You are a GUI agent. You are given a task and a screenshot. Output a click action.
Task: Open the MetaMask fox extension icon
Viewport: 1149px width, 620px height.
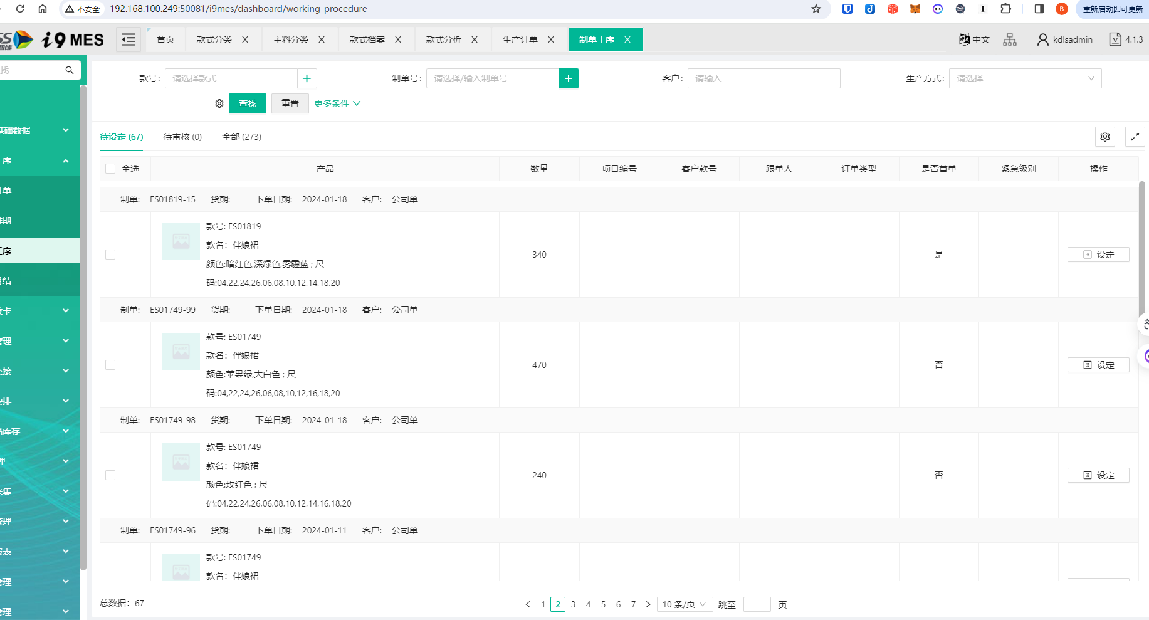pos(915,9)
